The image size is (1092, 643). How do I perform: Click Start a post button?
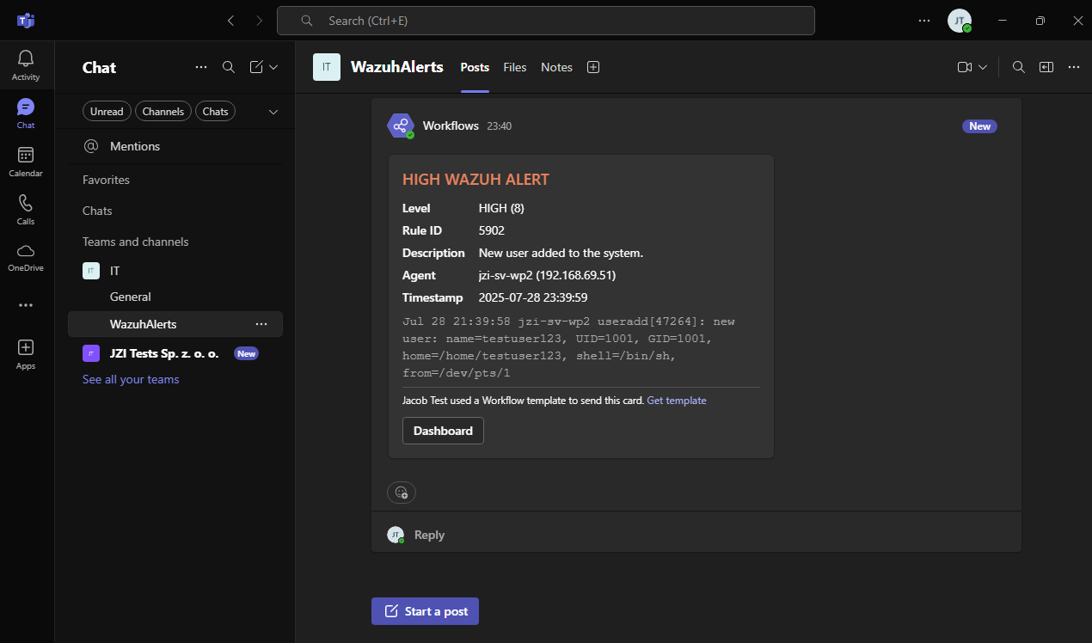point(425,611)
